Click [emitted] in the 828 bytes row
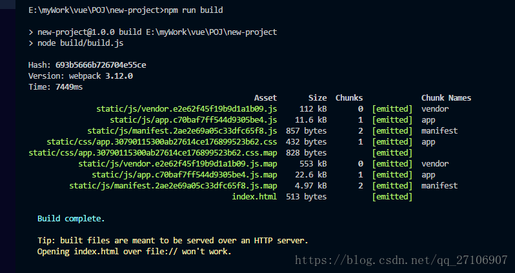The image size is (515, 273). click(392, 153)
